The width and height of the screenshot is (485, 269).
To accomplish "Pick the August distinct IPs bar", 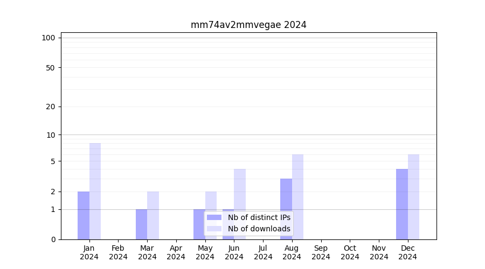I will 286,209.
